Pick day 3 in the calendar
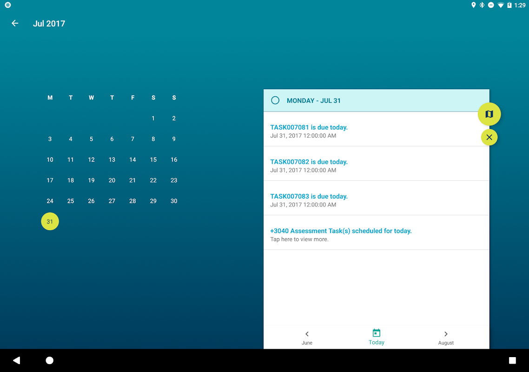Screen dimensions: 529x372 pos(50,139)
